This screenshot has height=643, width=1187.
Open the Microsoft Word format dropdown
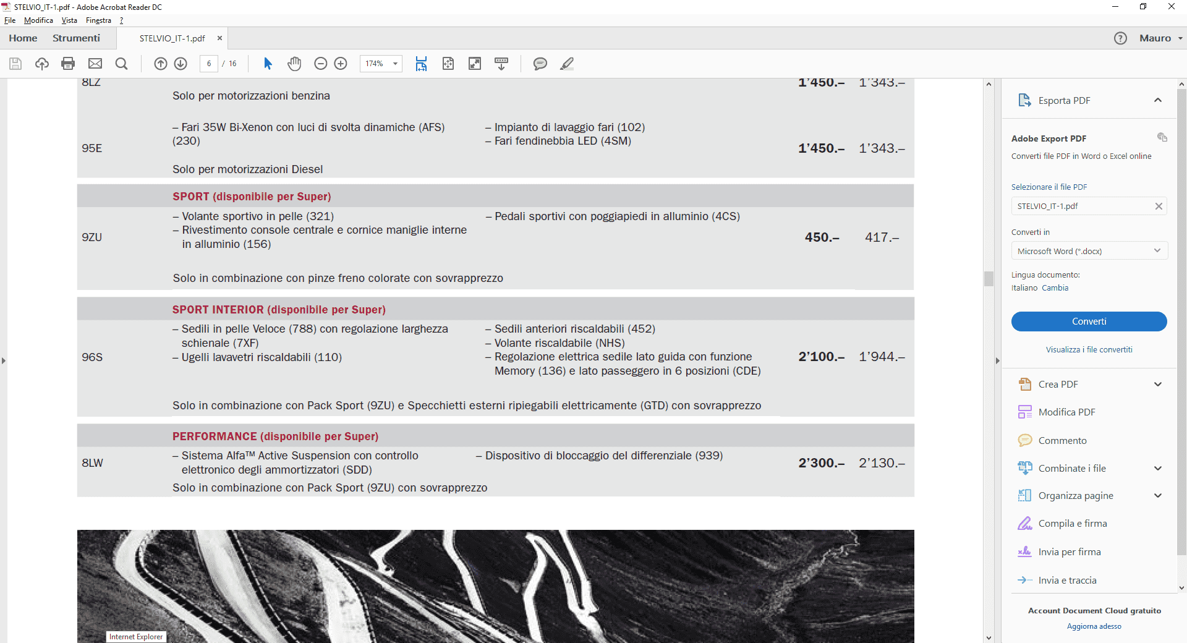pos(1089,251)
